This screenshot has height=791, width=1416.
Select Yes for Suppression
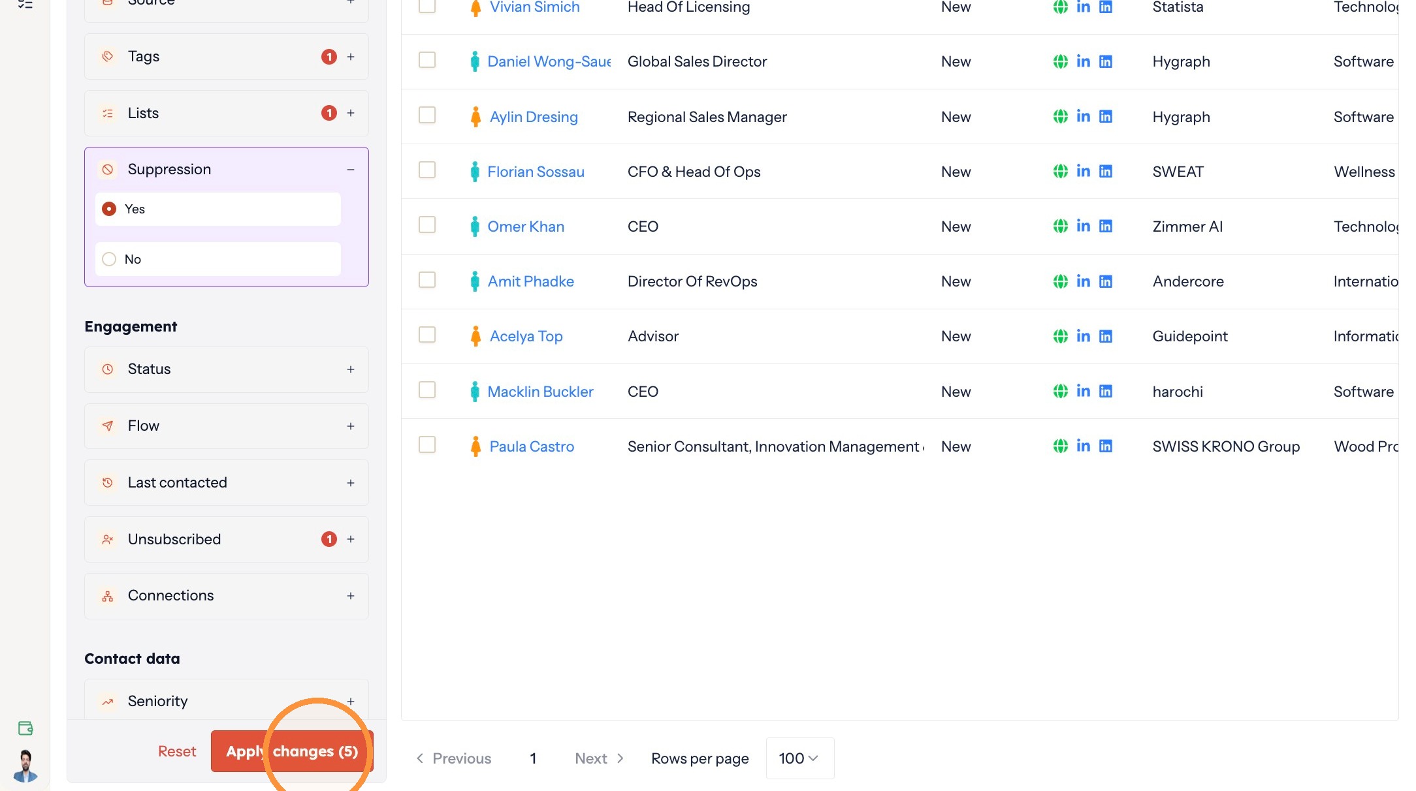pos(218,209)
